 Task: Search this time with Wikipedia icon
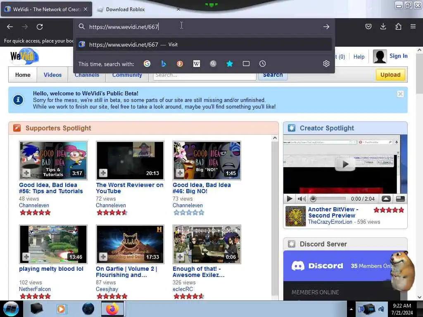pos(197,64)
